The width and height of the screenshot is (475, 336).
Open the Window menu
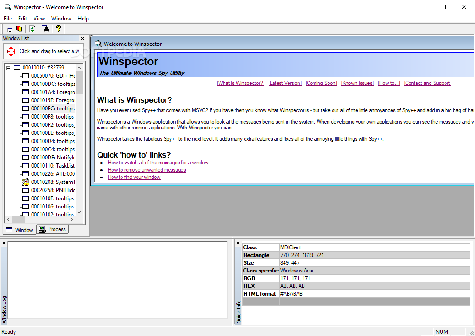[x=61, y=19]
